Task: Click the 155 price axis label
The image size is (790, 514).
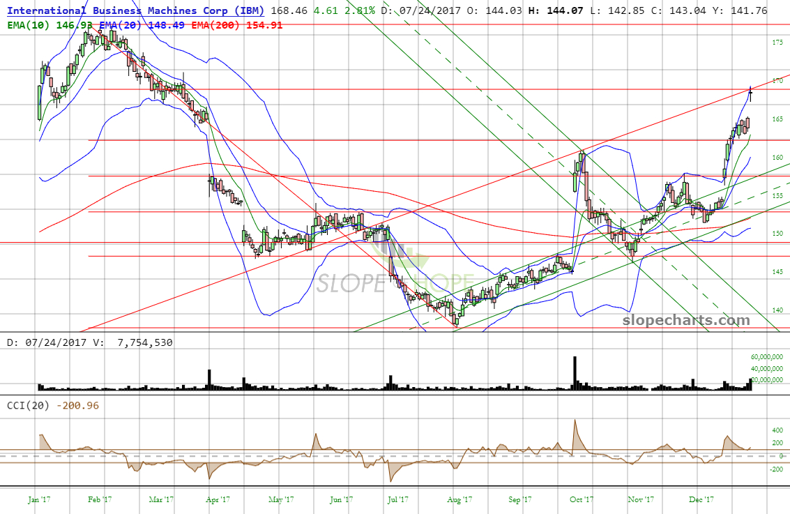Action: [x=777, y=195]
